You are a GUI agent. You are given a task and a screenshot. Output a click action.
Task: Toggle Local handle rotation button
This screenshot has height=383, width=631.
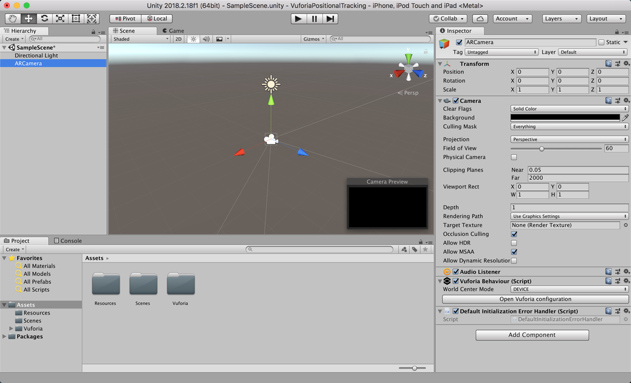coord(157,18)
